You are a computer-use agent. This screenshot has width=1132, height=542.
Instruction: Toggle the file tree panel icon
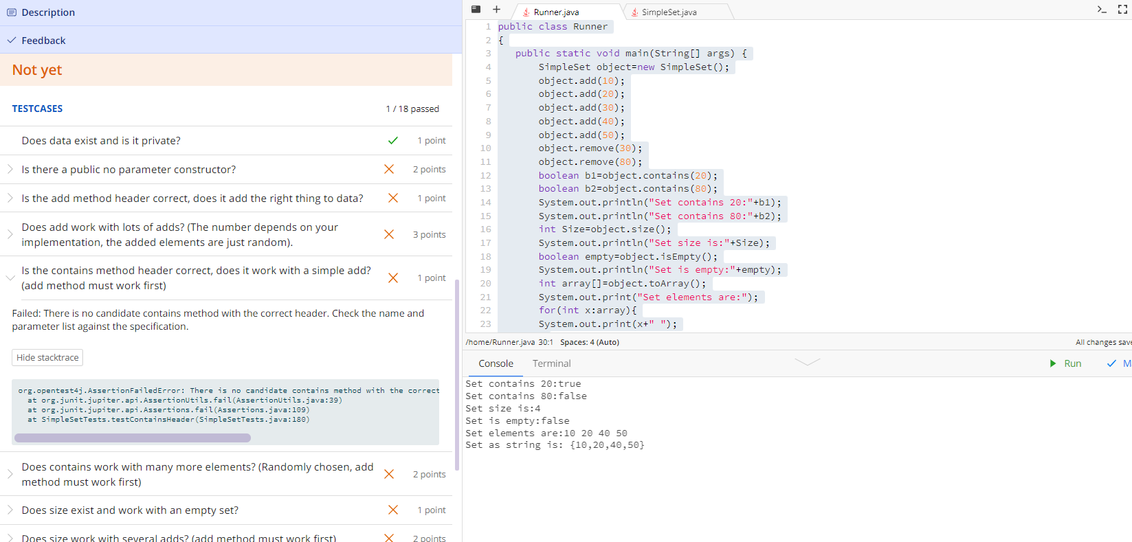pyautogui.click(x=476, y=10)
